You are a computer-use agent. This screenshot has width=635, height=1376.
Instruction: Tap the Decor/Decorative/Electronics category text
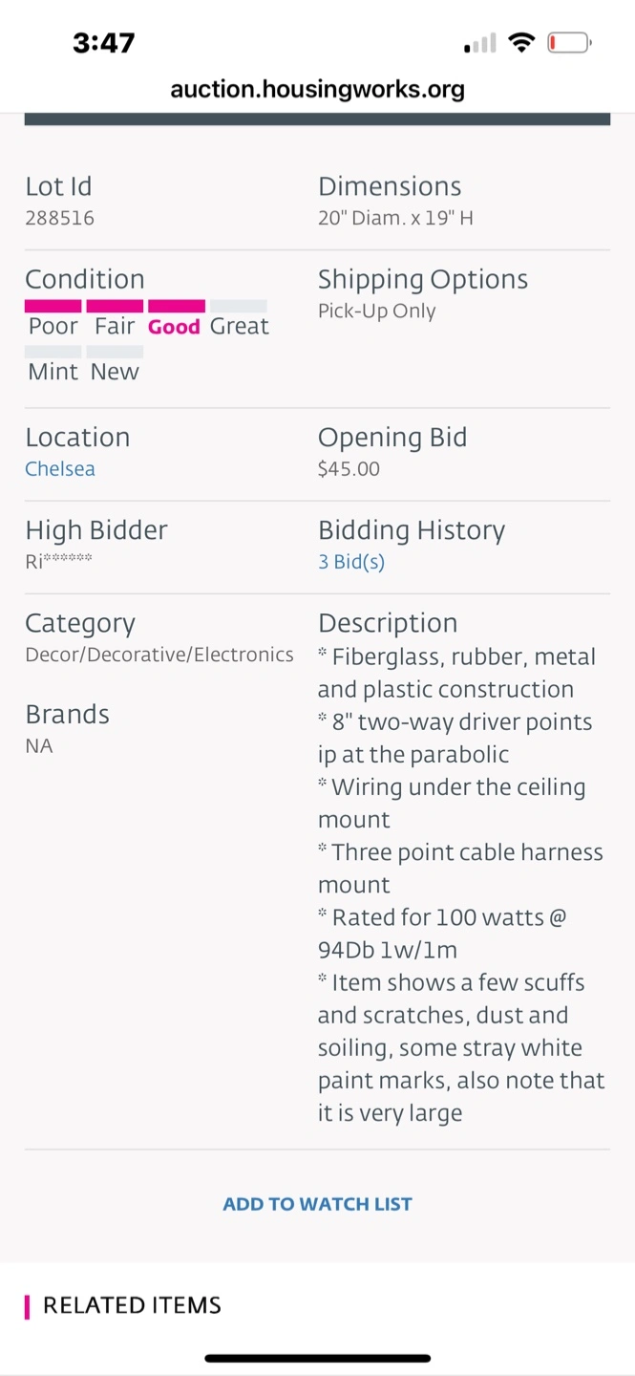pos(159,655)
